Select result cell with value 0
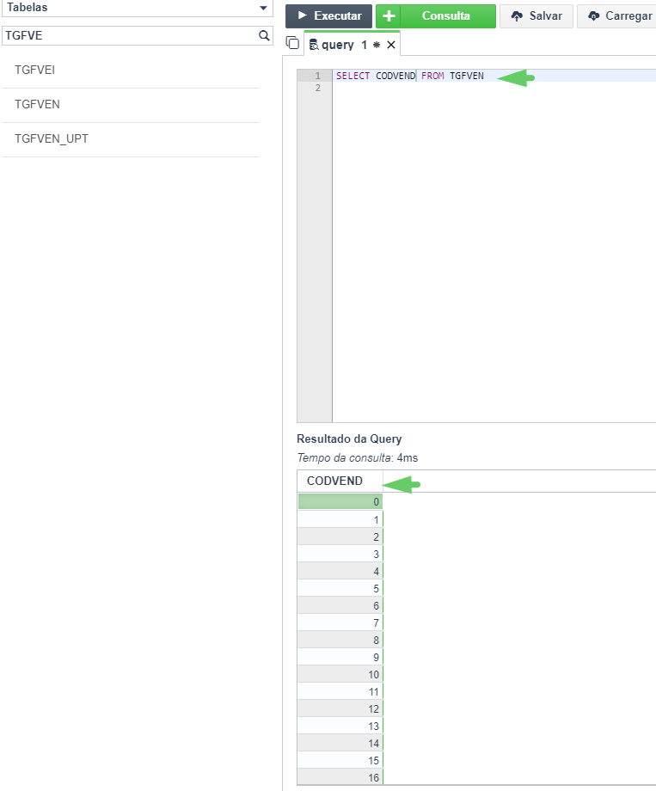 [340, 502]
